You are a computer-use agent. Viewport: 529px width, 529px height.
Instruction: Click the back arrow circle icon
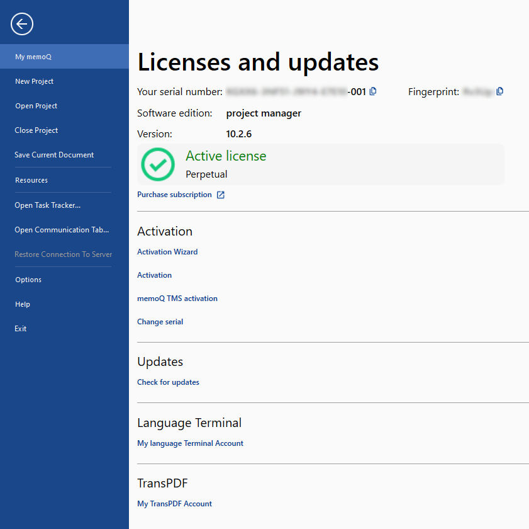pos(22,24)
